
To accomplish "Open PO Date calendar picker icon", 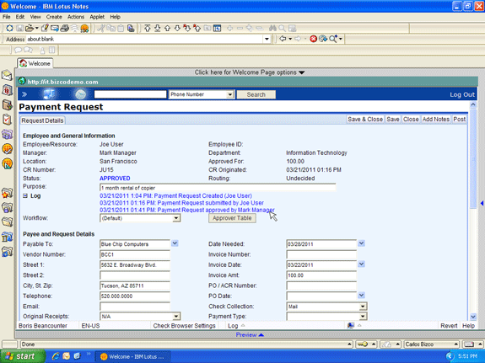I will pyautogui.click(x=361, y=296).
